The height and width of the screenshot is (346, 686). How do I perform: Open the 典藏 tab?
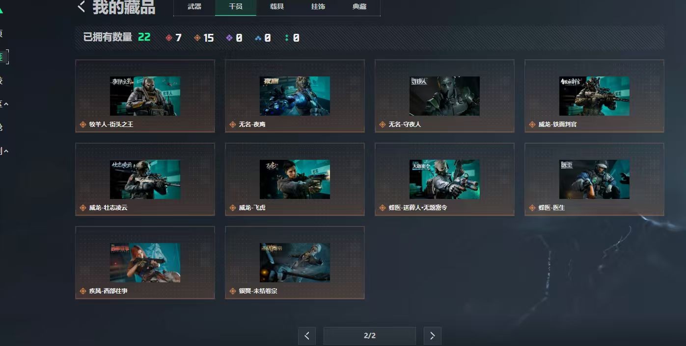pos(359,7)
